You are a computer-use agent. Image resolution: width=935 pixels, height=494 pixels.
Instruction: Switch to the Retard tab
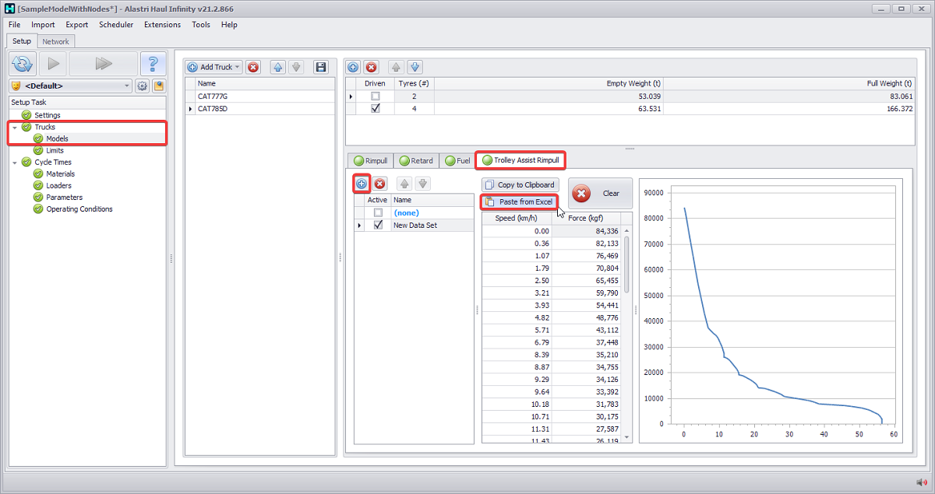415,160
